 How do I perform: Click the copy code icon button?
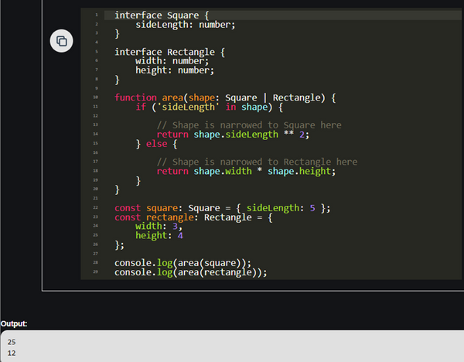click(61, 41)
